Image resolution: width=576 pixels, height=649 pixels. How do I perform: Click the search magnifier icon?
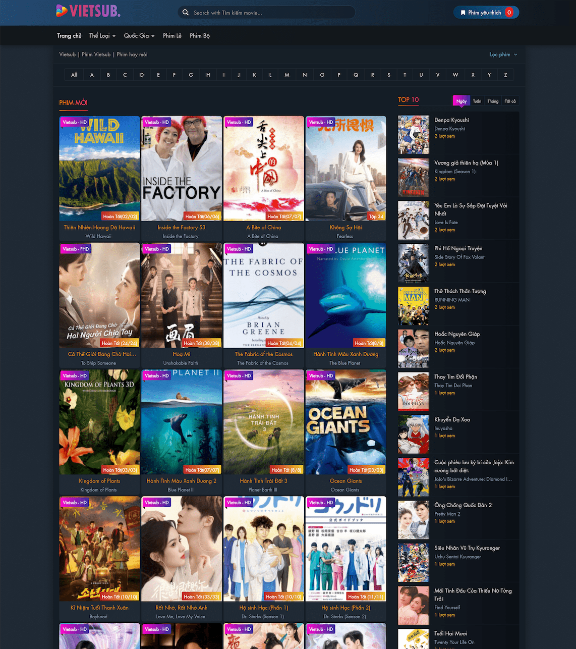click(186, 13)
